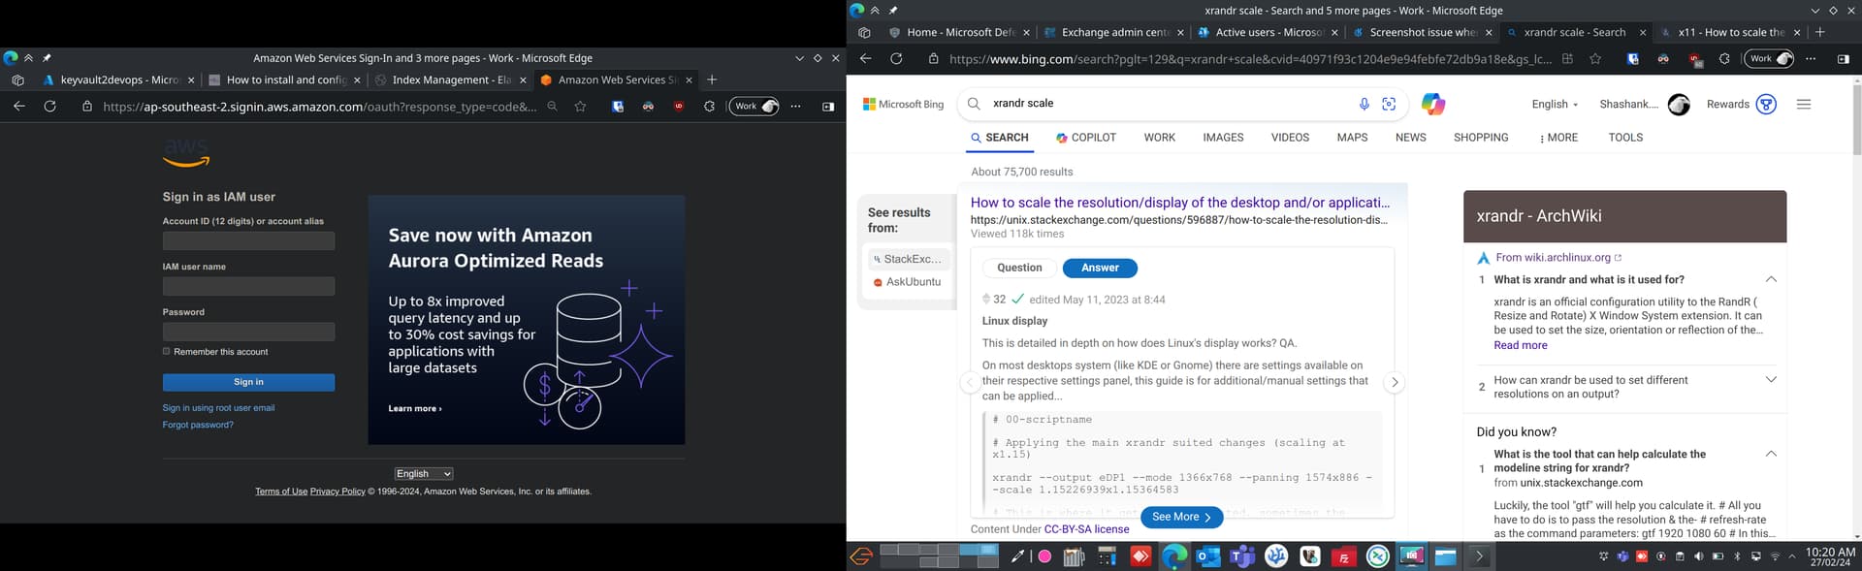Collapse the modeline tool question
The width and height of the screenshot is (1862, 571).
click(x=1771, y=454)
